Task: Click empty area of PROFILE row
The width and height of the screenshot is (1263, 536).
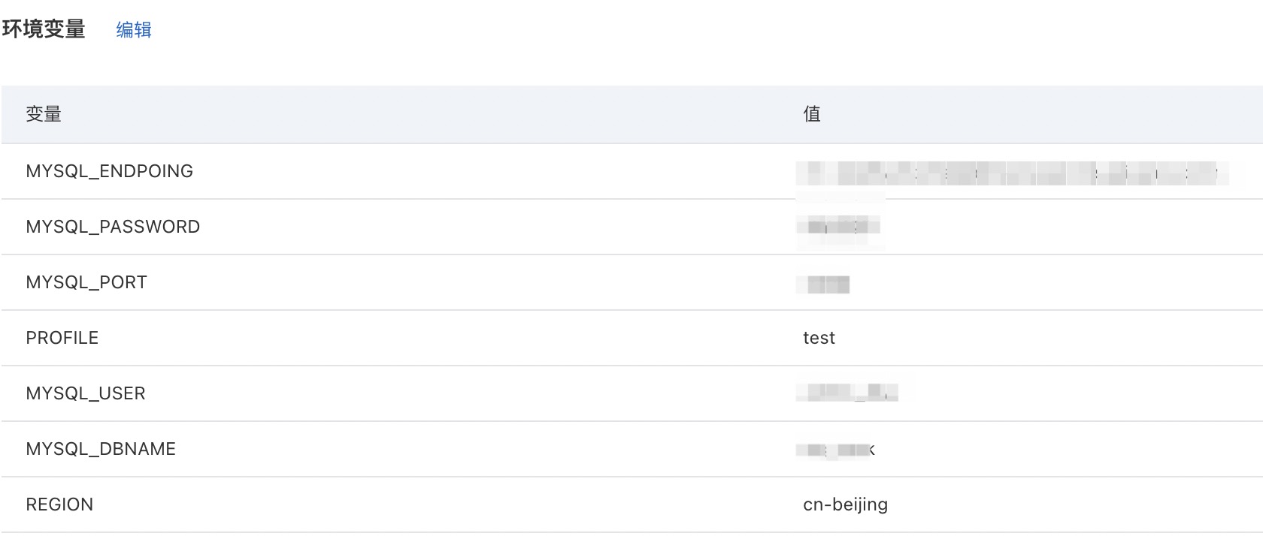Action: [x=451, y=338]
